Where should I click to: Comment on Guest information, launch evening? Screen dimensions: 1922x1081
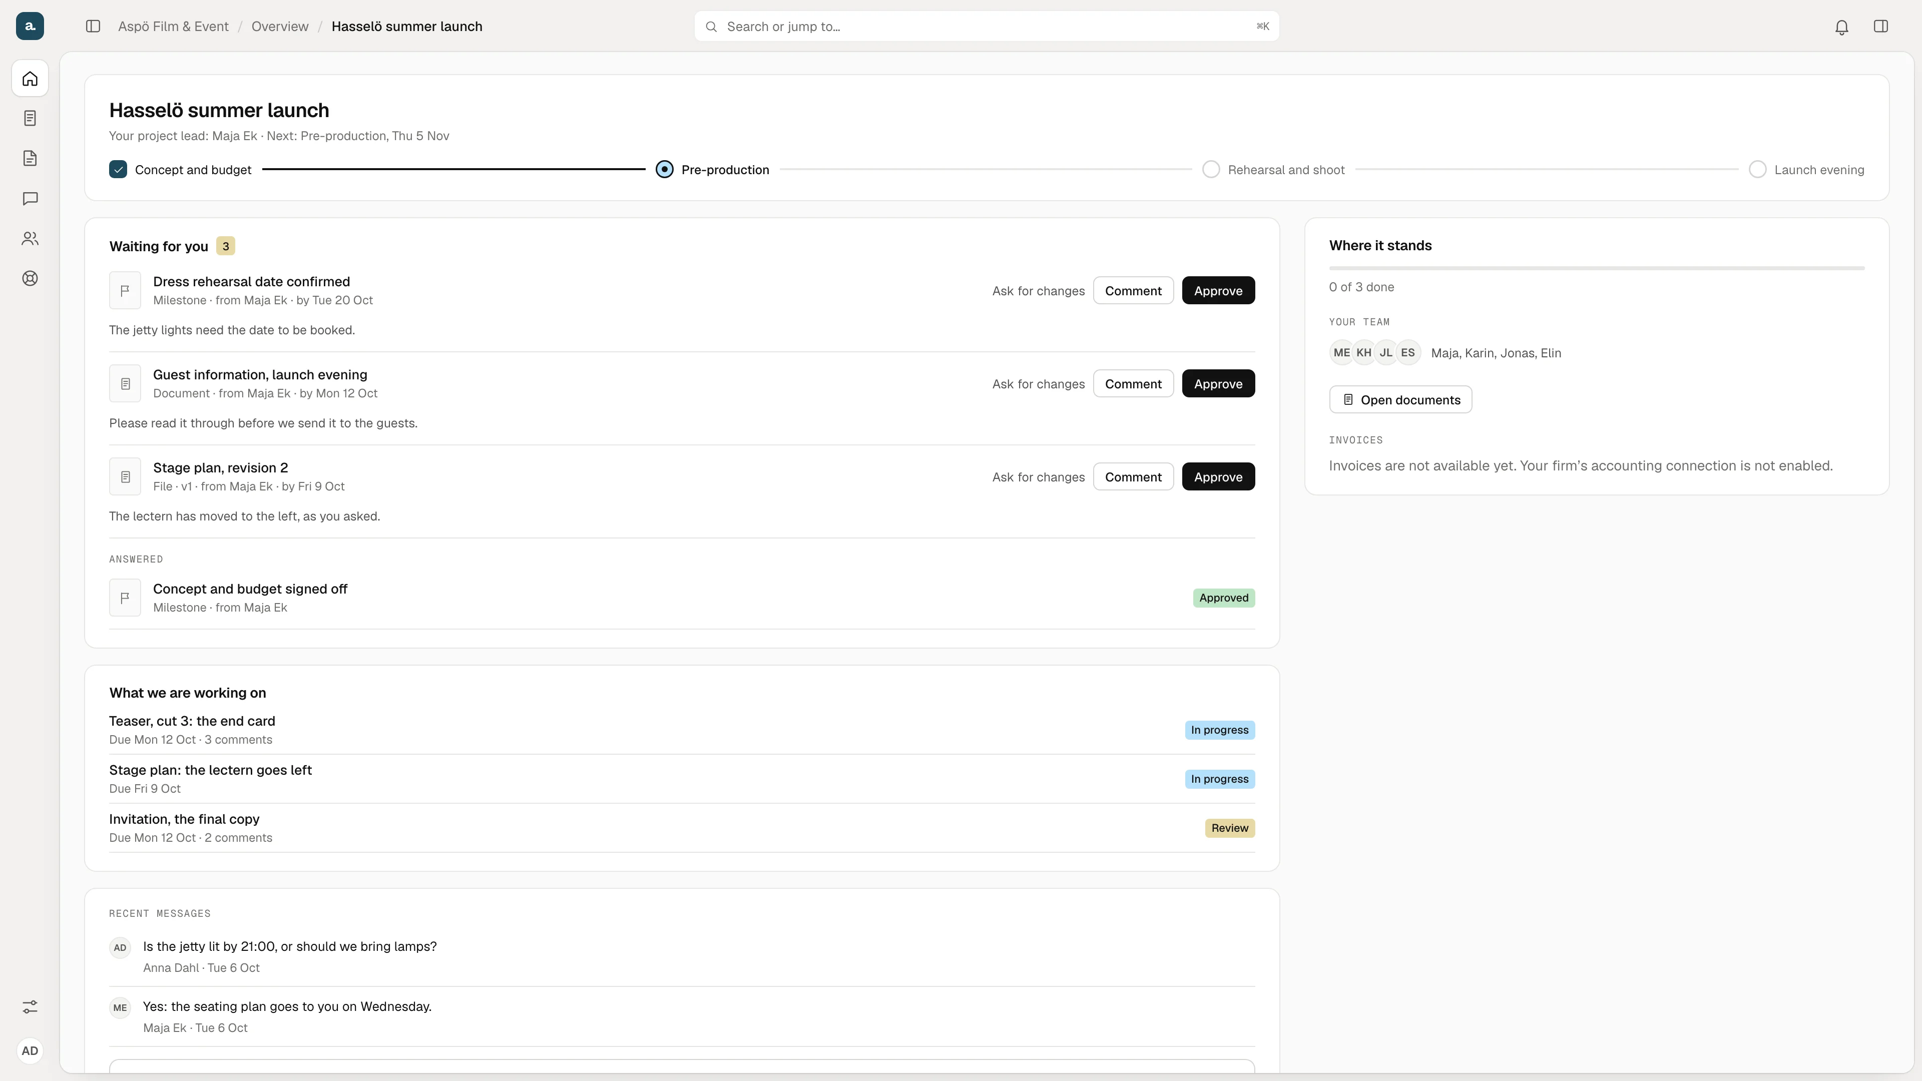tap(1133, 384)
